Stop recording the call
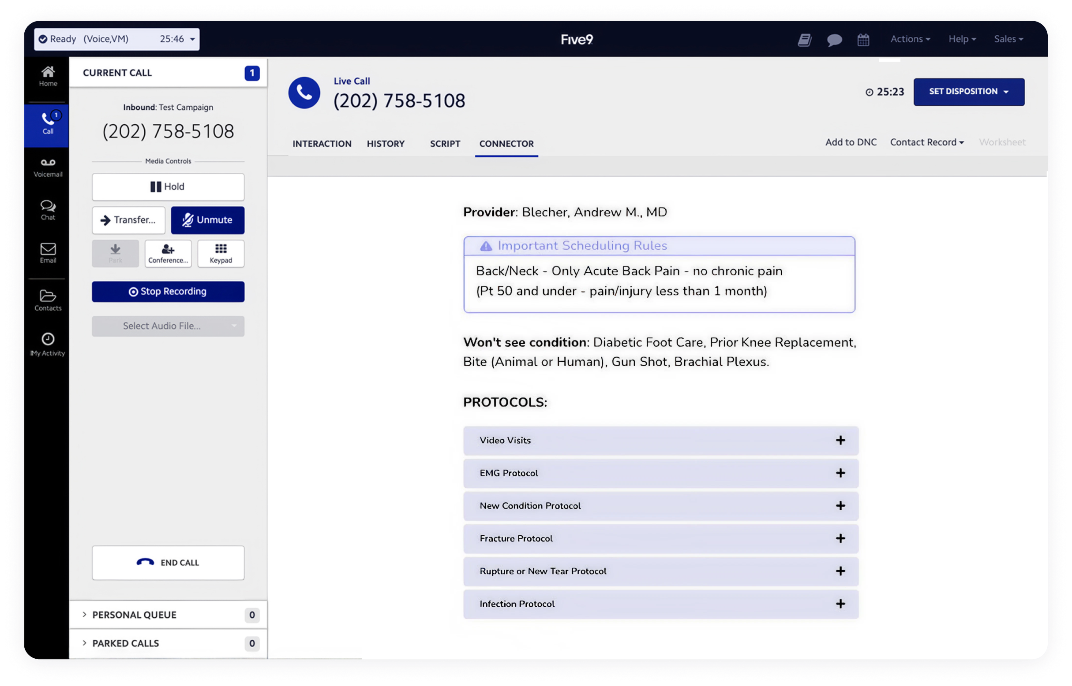Screen dimensions: 1072x686 (x=168, y=291)
